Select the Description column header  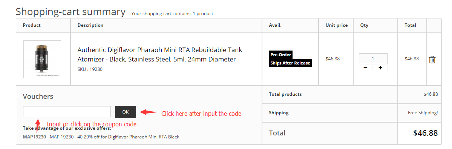pyautogui.click(x=90, y=25)
